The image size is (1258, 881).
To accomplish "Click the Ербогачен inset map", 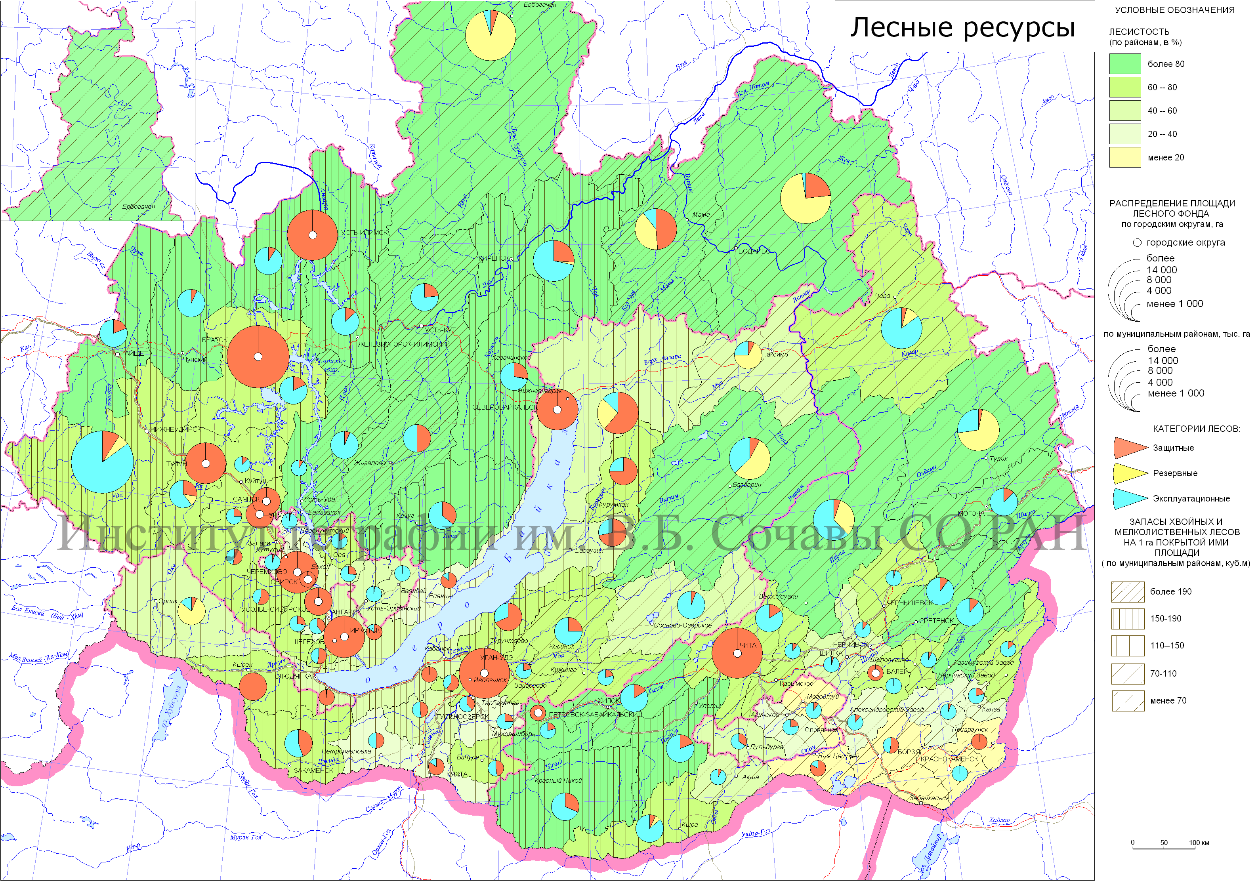I will coord(97,111).
